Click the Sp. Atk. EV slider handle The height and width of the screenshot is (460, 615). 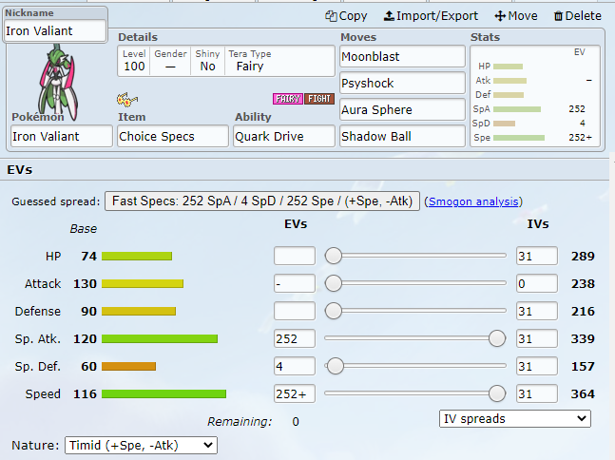point(497,338)
